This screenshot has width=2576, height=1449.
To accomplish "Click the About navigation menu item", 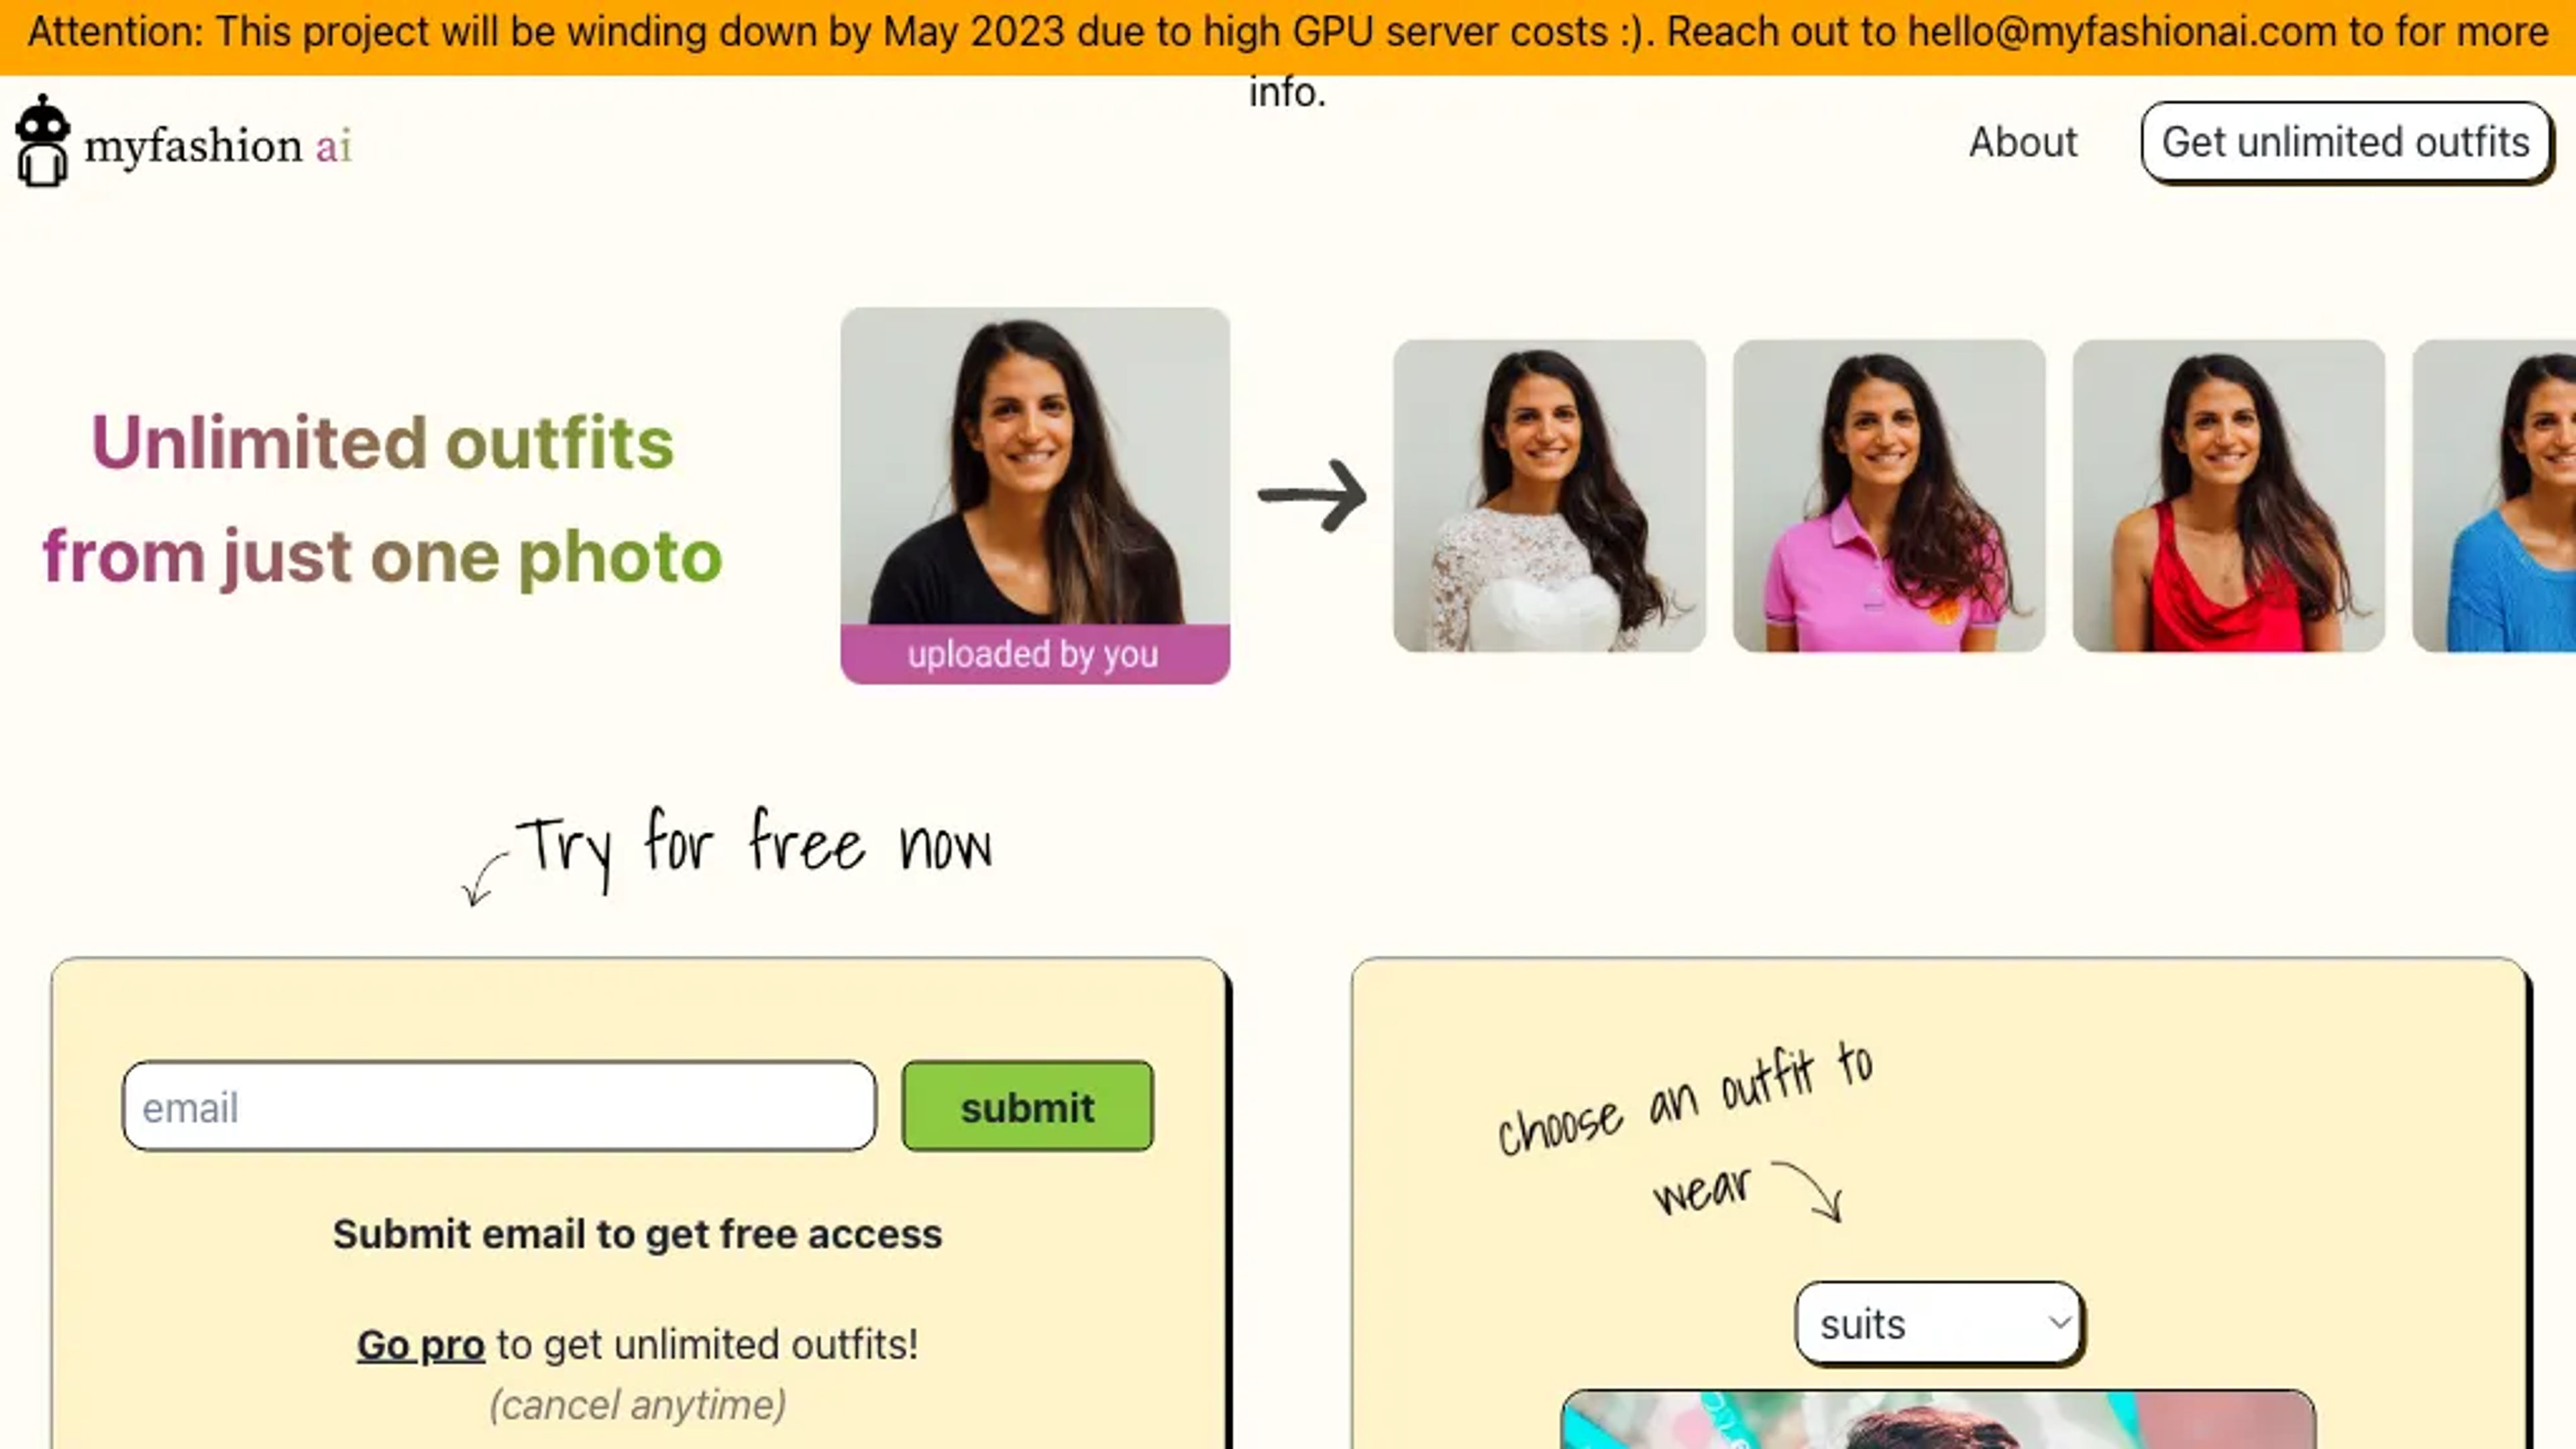I will click(x=2023, y=142).
